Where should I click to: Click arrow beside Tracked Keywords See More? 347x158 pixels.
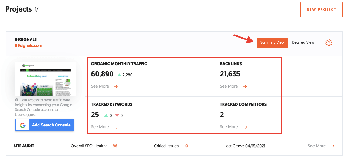[116, 127]
